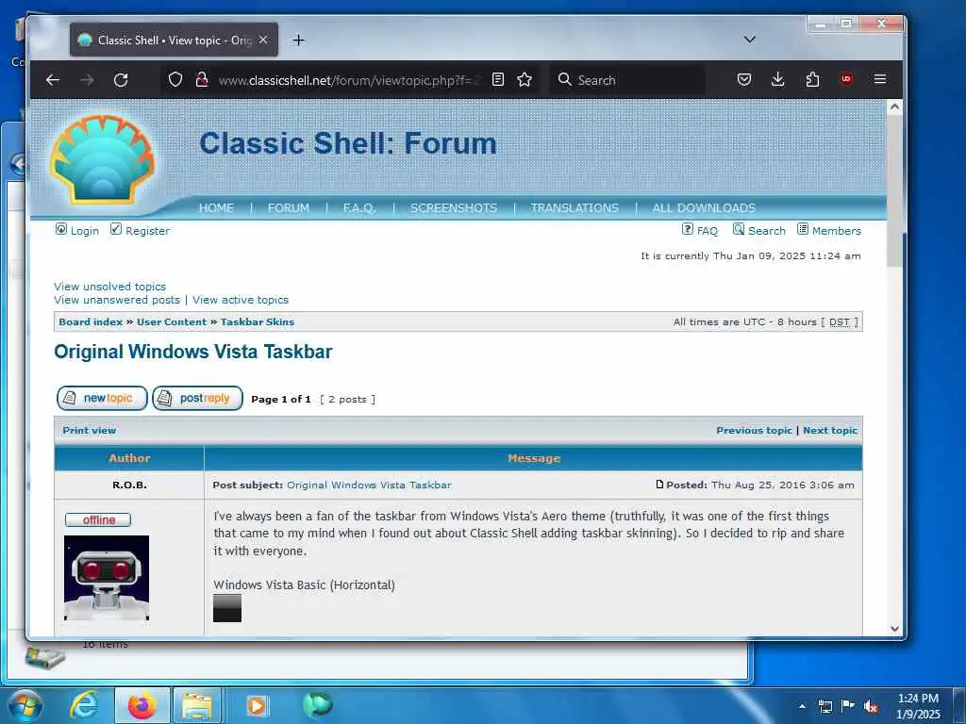Close the Classic Shell forum tab
The width and height of the screenshot is (966, 724).
263,40
